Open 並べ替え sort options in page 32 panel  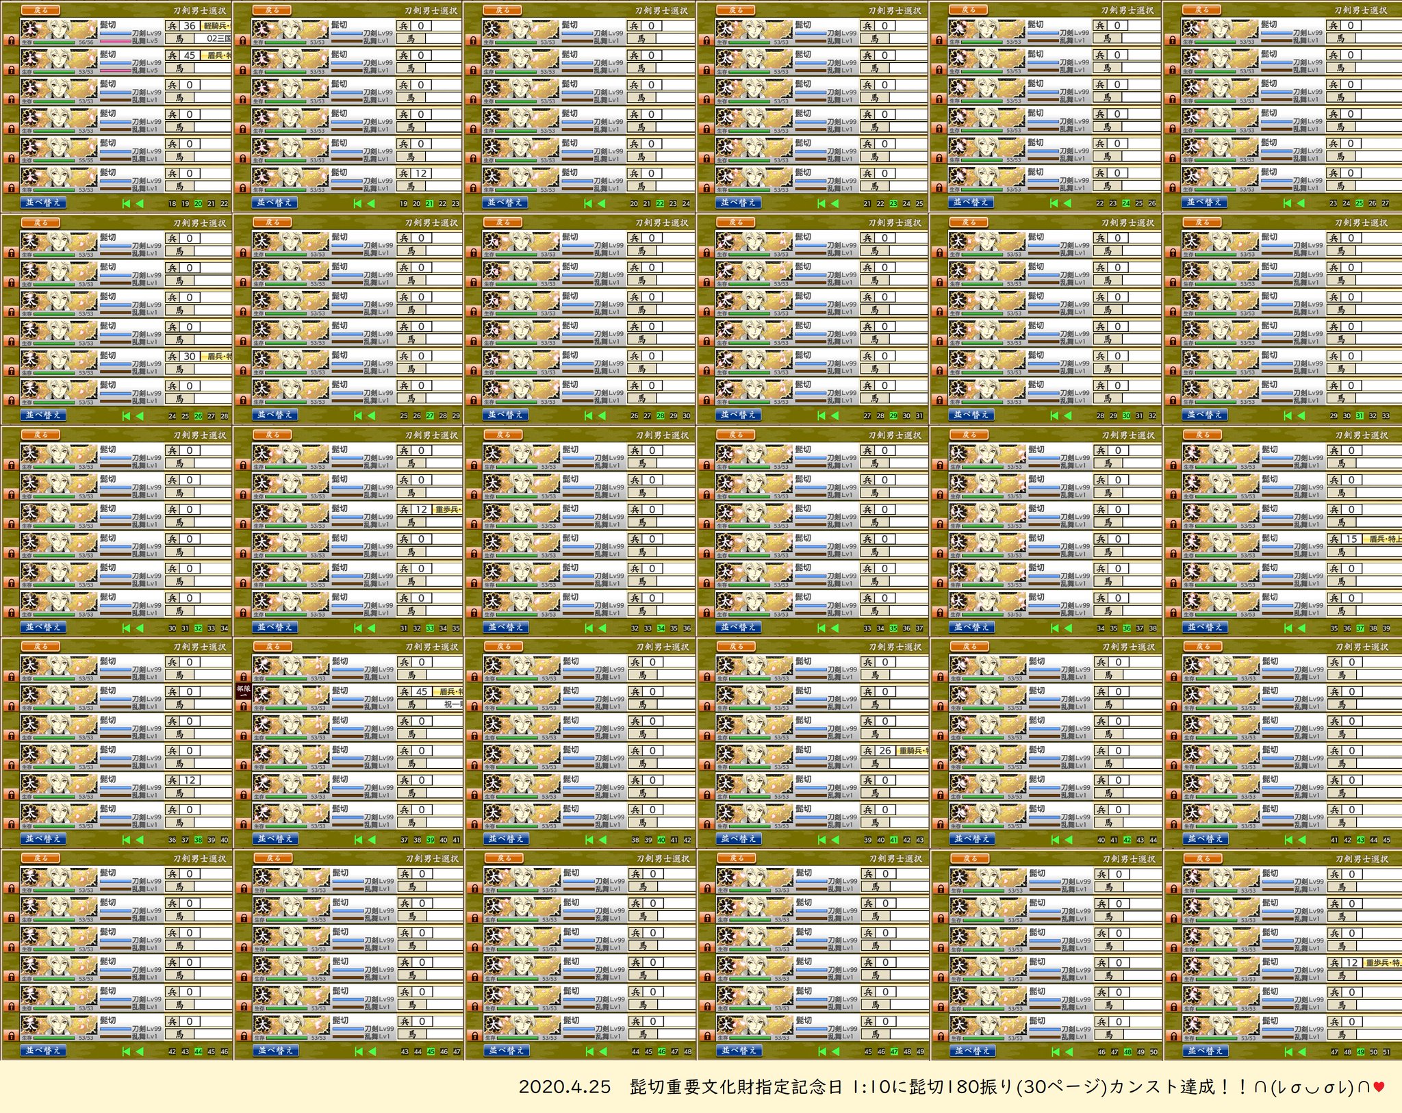[44, 627]
